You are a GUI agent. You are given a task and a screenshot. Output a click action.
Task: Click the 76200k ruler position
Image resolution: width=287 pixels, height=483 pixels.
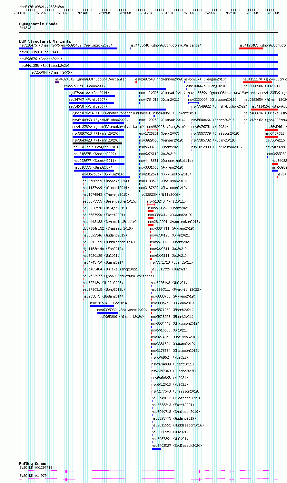click(x=210, y=13)
